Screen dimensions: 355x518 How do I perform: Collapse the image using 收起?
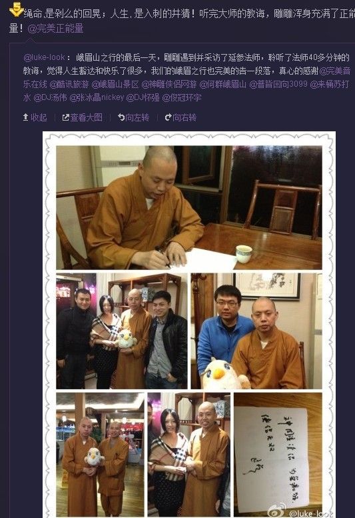(35, 117)
